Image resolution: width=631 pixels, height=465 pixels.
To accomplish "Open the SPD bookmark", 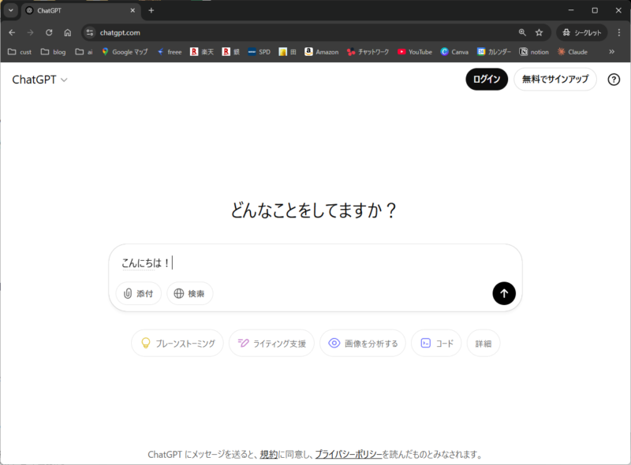I will tap(259, 52).
